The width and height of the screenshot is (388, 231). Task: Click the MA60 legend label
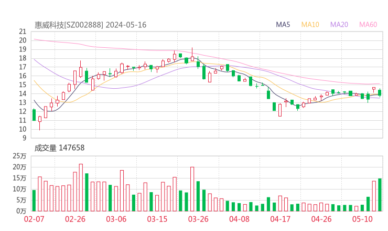coord(368,25)
